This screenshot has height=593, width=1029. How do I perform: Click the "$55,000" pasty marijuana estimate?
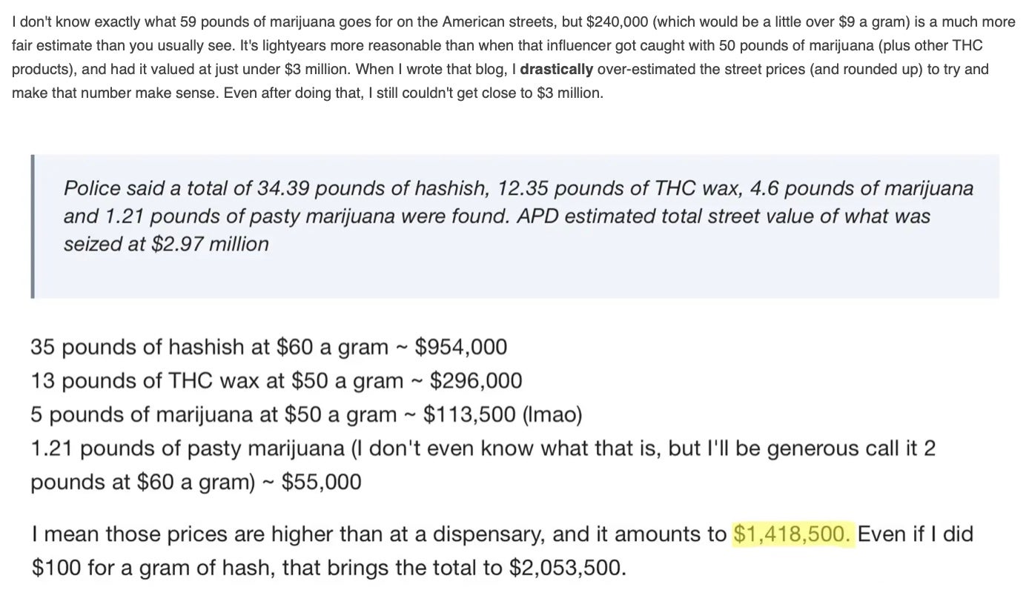322,482
